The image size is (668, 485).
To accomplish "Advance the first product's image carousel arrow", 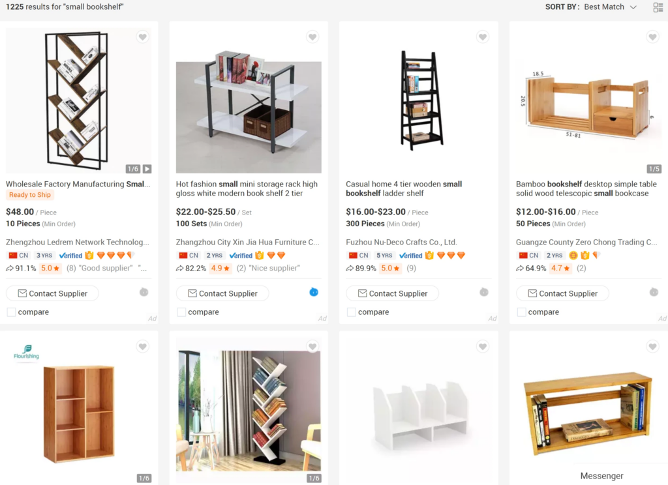I will point(147,168).
